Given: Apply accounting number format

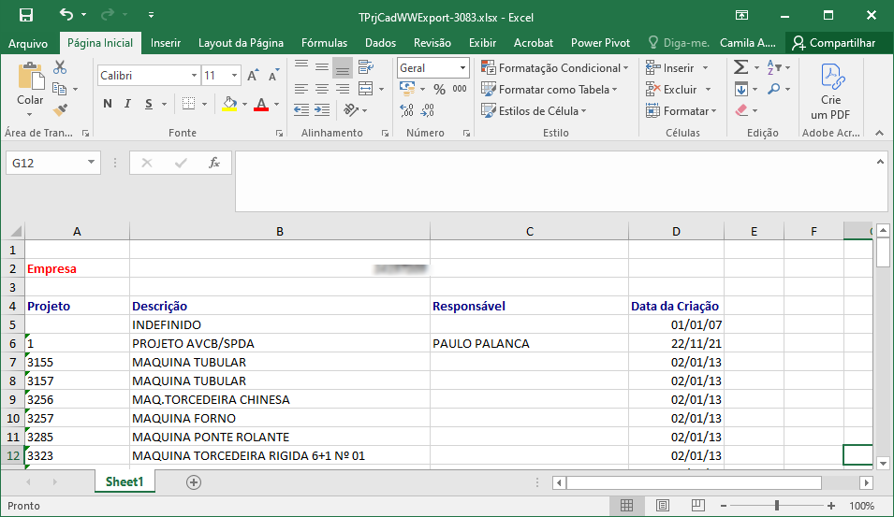Looking at the screenshot, I should click(407, 88).
